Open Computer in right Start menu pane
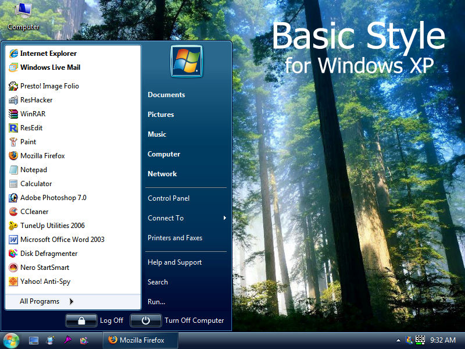This screenshot has width=465, height=349. point(164,154)
